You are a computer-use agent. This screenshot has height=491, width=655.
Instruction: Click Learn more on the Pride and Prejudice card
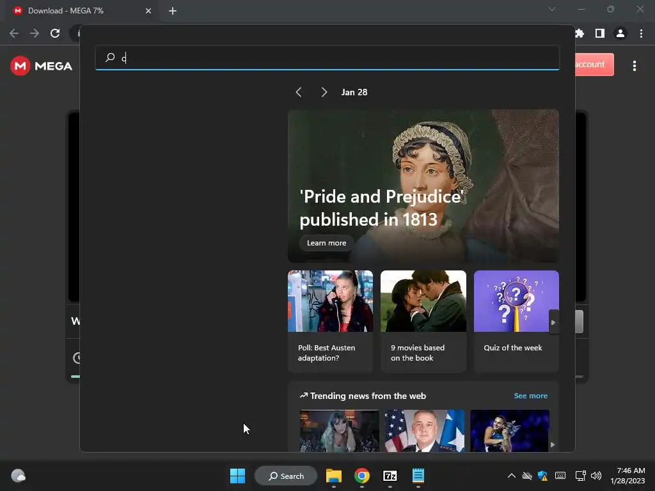[326, 243]
